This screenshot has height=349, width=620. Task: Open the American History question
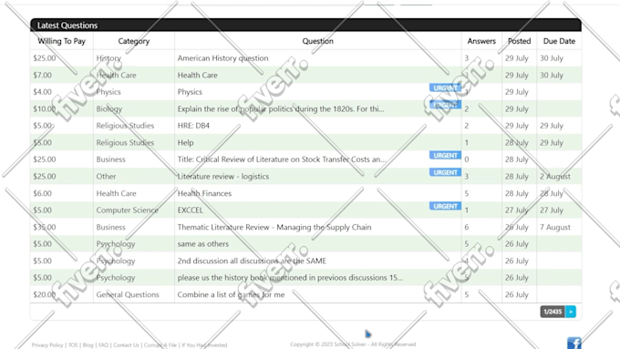[x=222, y=58]
